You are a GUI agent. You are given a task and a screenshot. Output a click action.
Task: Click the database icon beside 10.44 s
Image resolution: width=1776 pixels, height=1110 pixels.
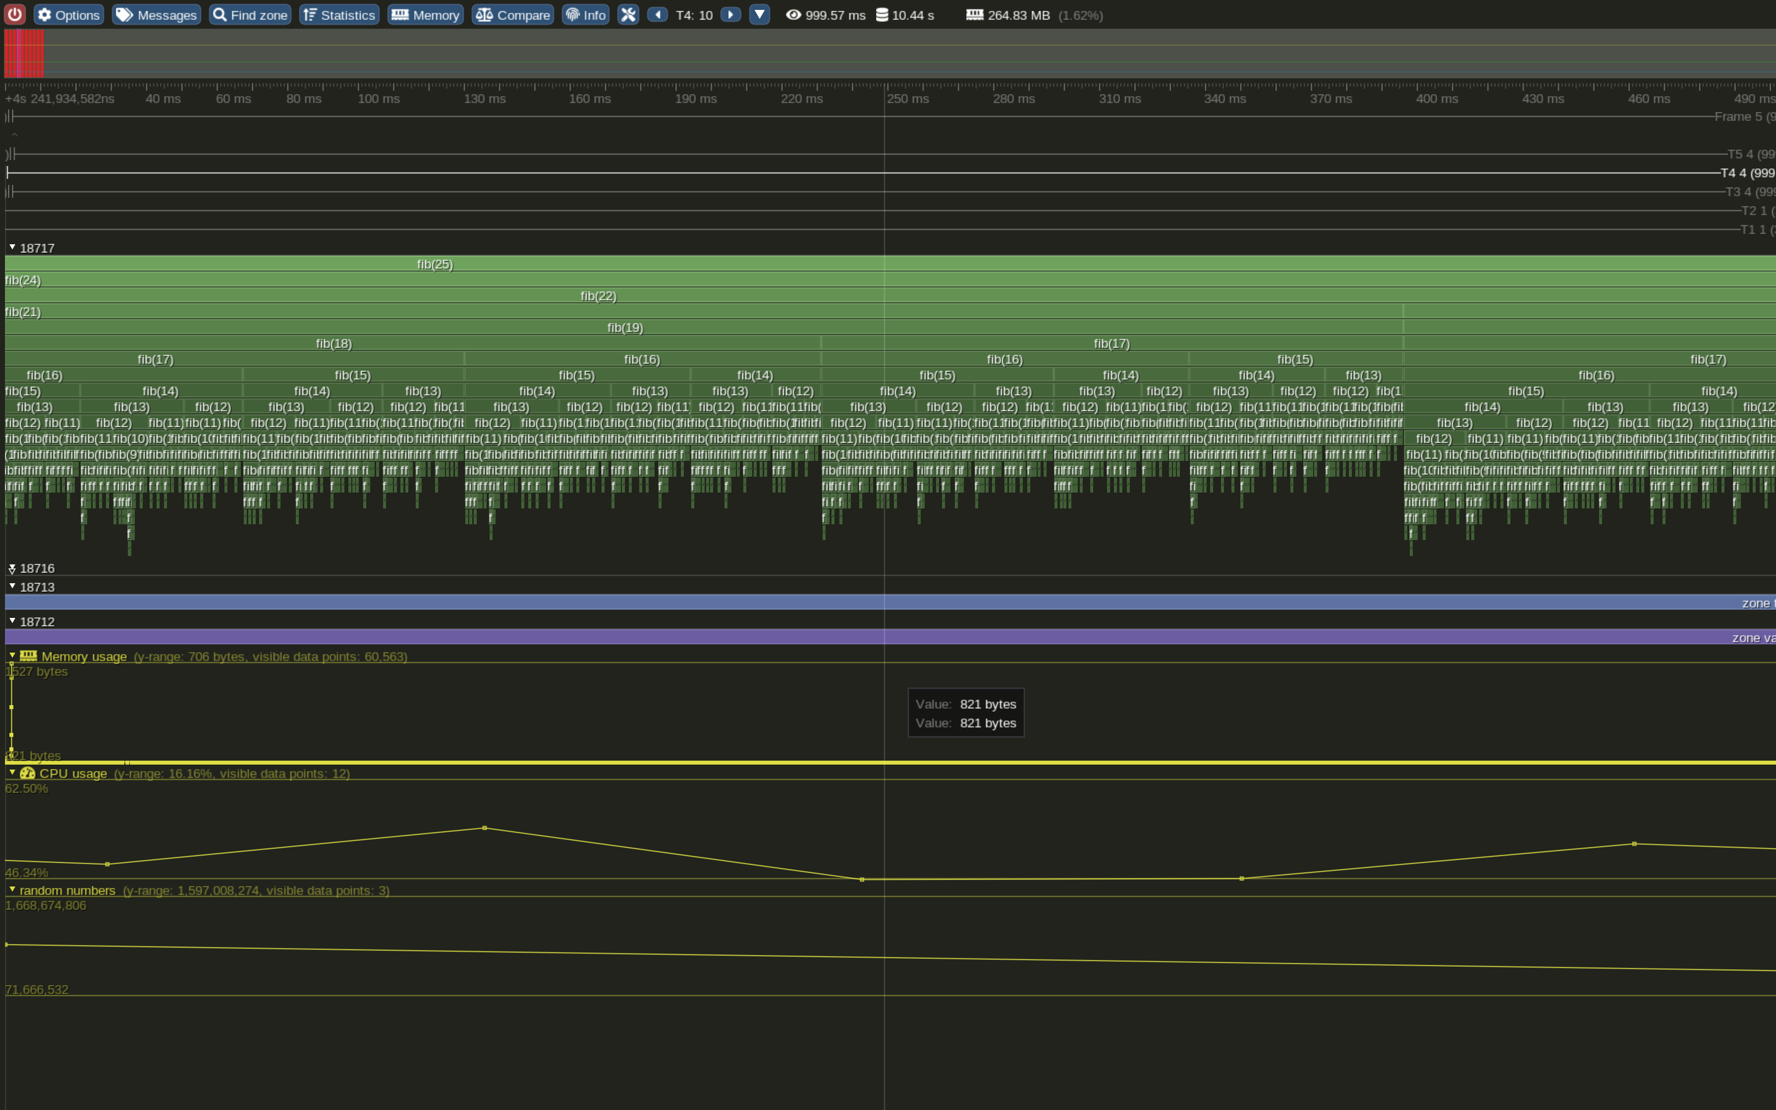tap(882, 15)
